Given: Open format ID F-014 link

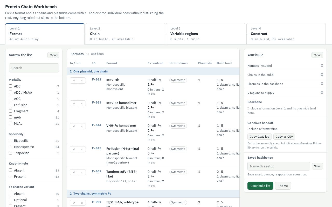Looking at the screenshot, I should [96, 125].
